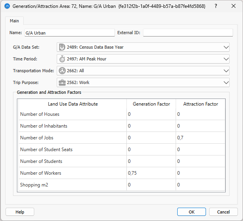Open the Time Period dropdown arrow
243x221 pixels.
226,59
